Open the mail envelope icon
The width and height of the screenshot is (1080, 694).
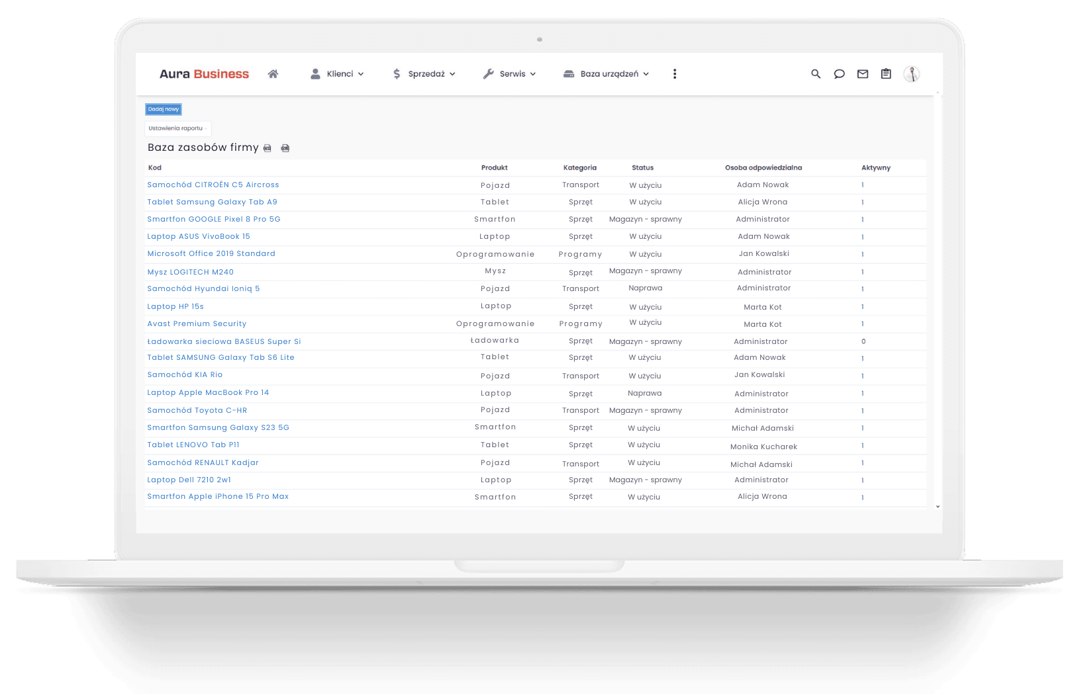[862, 74]
